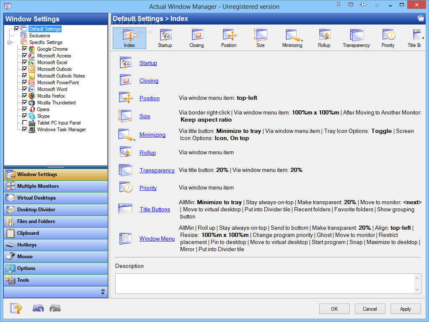Open the Virtual Desktops section

coord(56,198)
